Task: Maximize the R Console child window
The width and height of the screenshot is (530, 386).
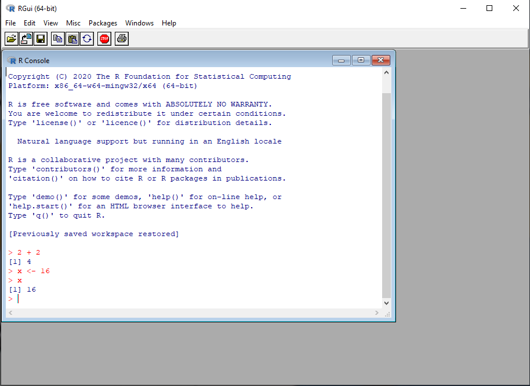Action: [361, 60]
